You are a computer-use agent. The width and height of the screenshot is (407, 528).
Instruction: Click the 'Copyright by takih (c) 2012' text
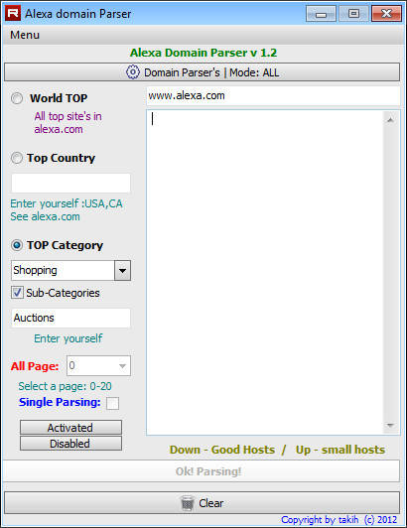[339, 520]
